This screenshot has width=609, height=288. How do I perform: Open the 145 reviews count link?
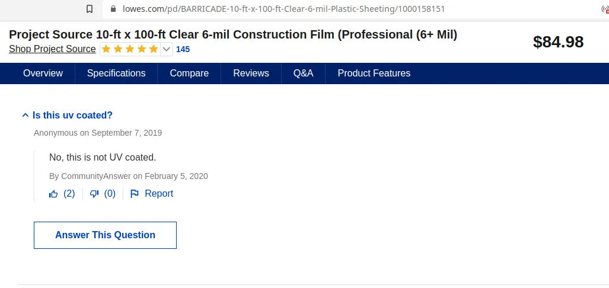click(x=183, y=49)
